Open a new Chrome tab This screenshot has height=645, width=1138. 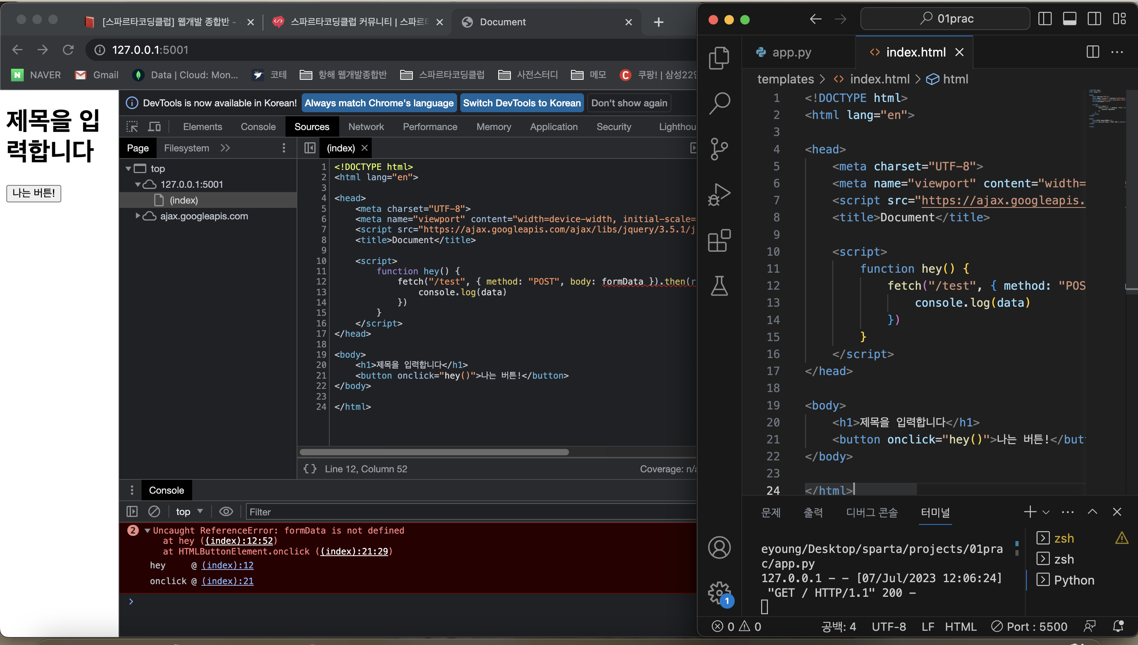(x=658, y=22)
